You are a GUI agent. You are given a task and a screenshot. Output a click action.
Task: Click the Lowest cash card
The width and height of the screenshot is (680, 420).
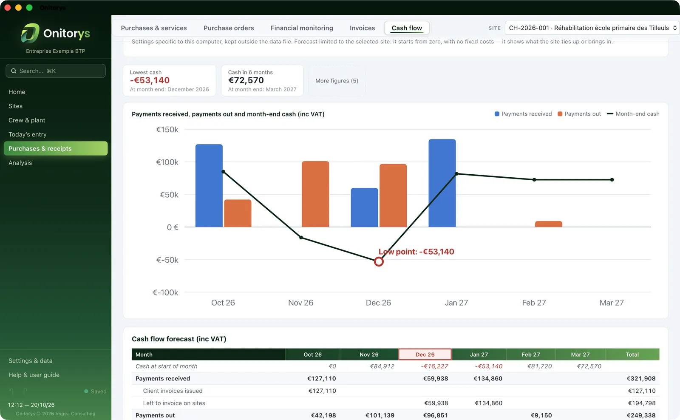point(170,81)
